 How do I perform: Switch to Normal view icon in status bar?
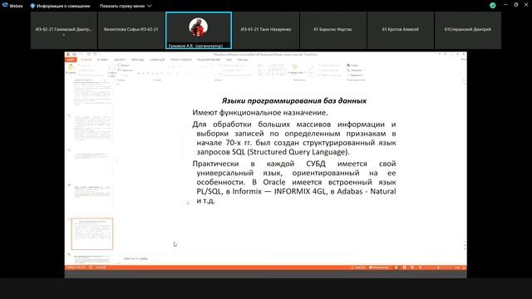click(396, 267)
